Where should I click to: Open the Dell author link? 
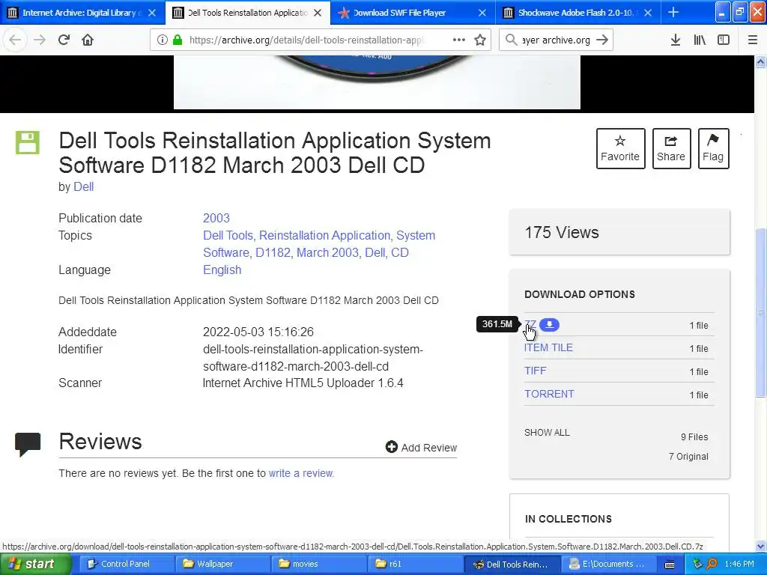point(84,186)
